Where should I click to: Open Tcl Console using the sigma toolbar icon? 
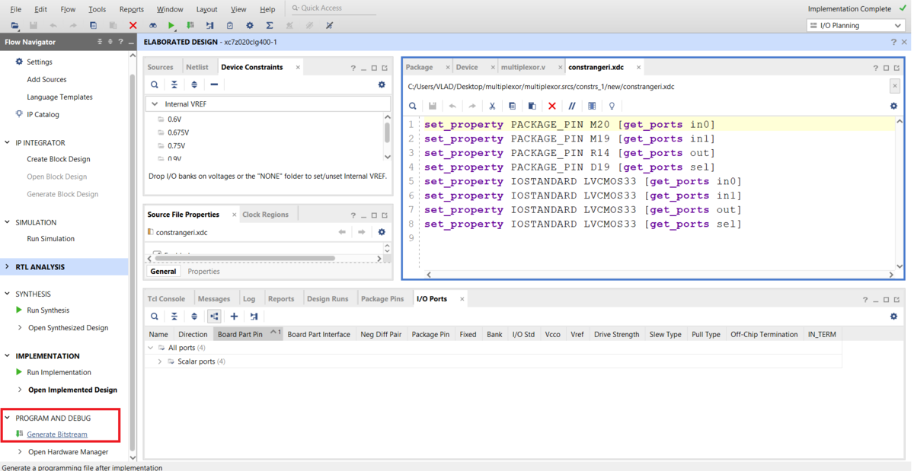268,25
